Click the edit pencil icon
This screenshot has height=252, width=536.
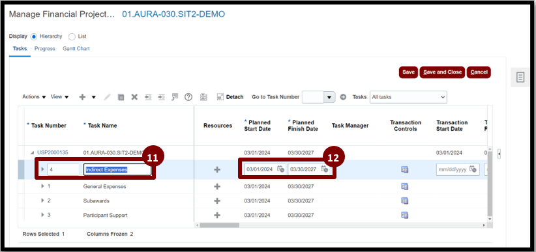coord(108,97)
